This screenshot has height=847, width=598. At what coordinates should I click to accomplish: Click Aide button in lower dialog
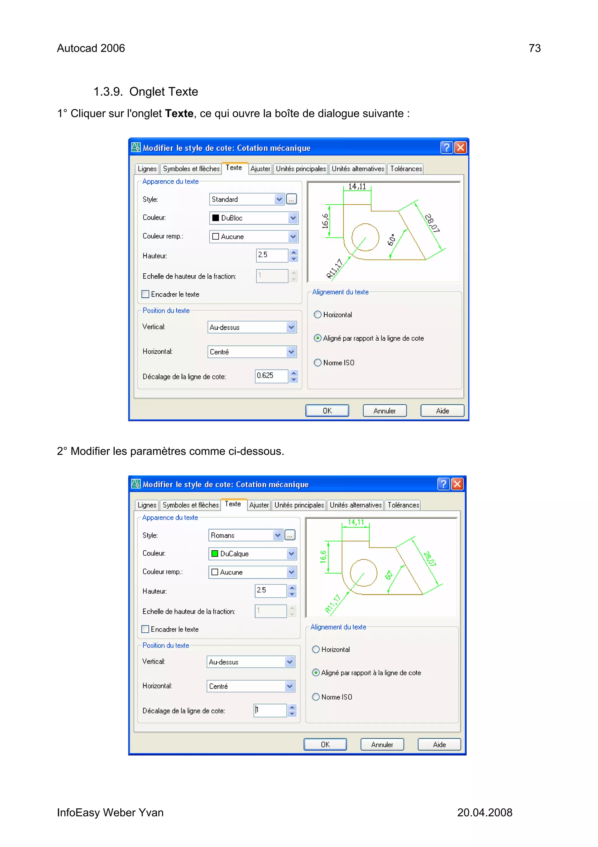pos(439,744)
